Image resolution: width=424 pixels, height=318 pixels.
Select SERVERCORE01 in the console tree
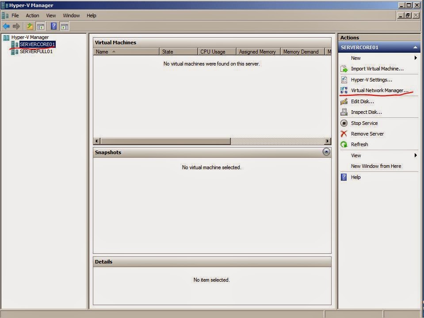[x=37, y=44]
